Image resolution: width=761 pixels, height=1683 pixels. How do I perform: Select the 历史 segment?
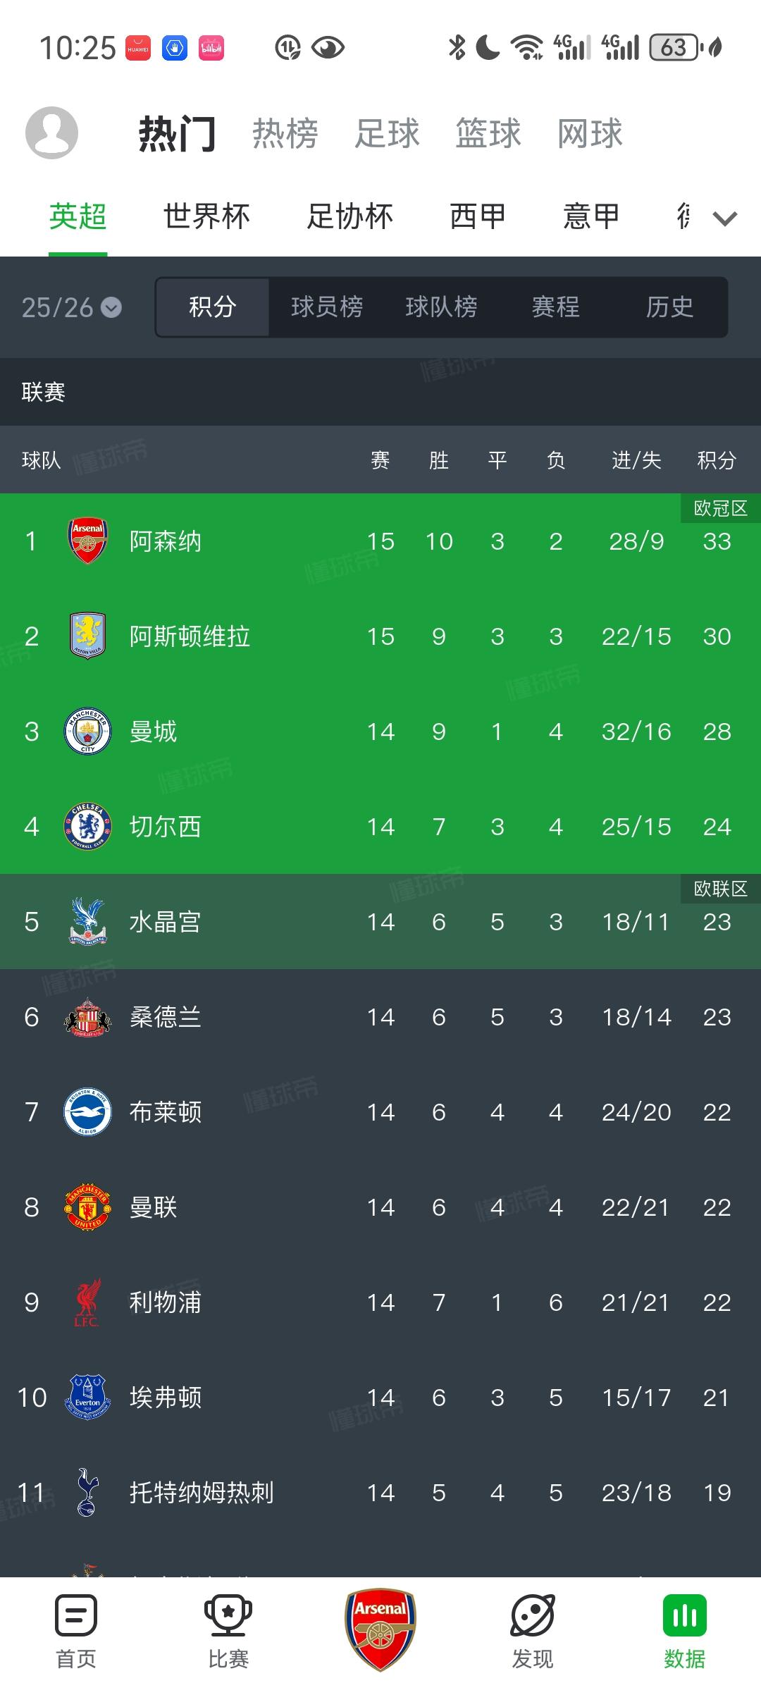[x=669, y=307]
